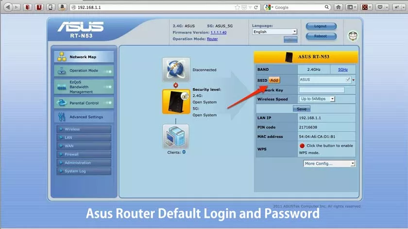Click the Network Map sidebar icon

point(62,57)
